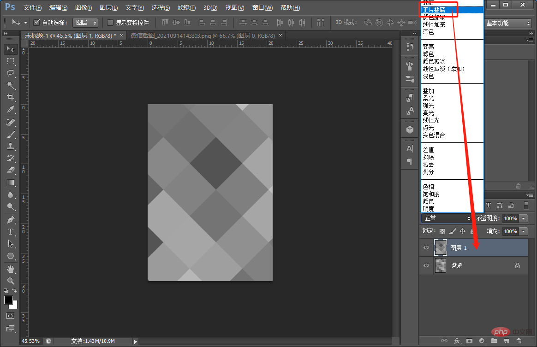
Task: Enable the 自动选择 checkbox
Action: pyautogui.click(x=37, y=23)
